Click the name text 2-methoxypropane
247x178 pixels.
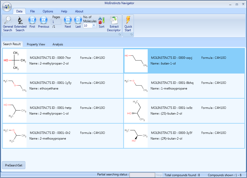tap(53, 139)
